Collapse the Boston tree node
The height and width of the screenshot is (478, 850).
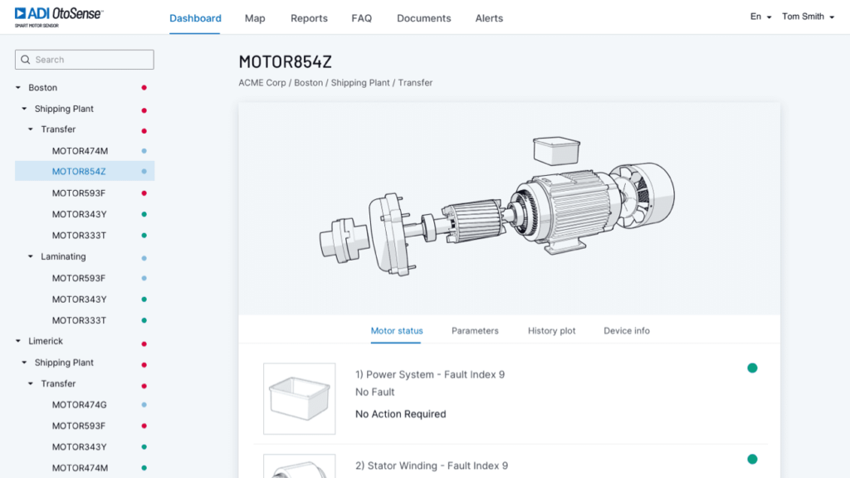18,87
